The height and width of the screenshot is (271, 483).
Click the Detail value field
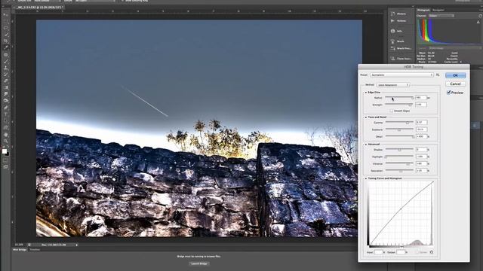[421, 136]
